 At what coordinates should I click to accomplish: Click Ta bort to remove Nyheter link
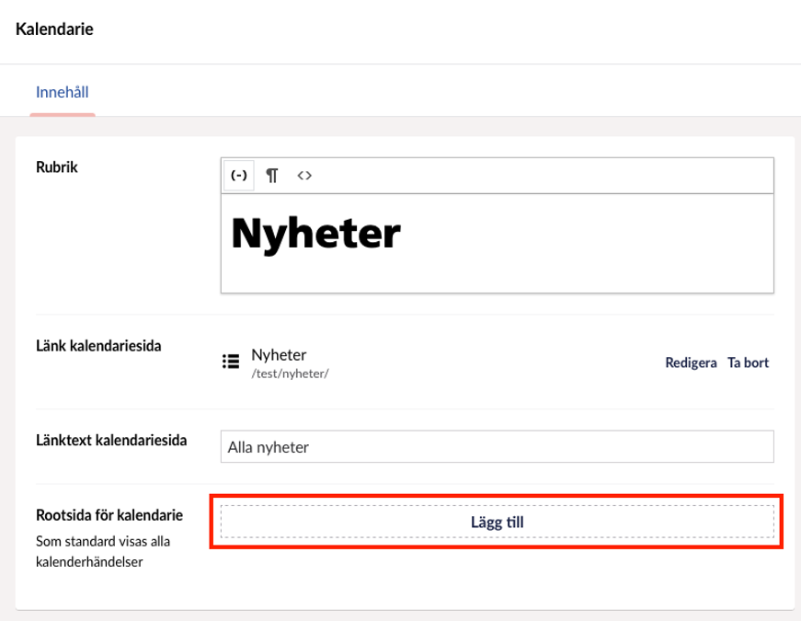[x=748, y=362]
